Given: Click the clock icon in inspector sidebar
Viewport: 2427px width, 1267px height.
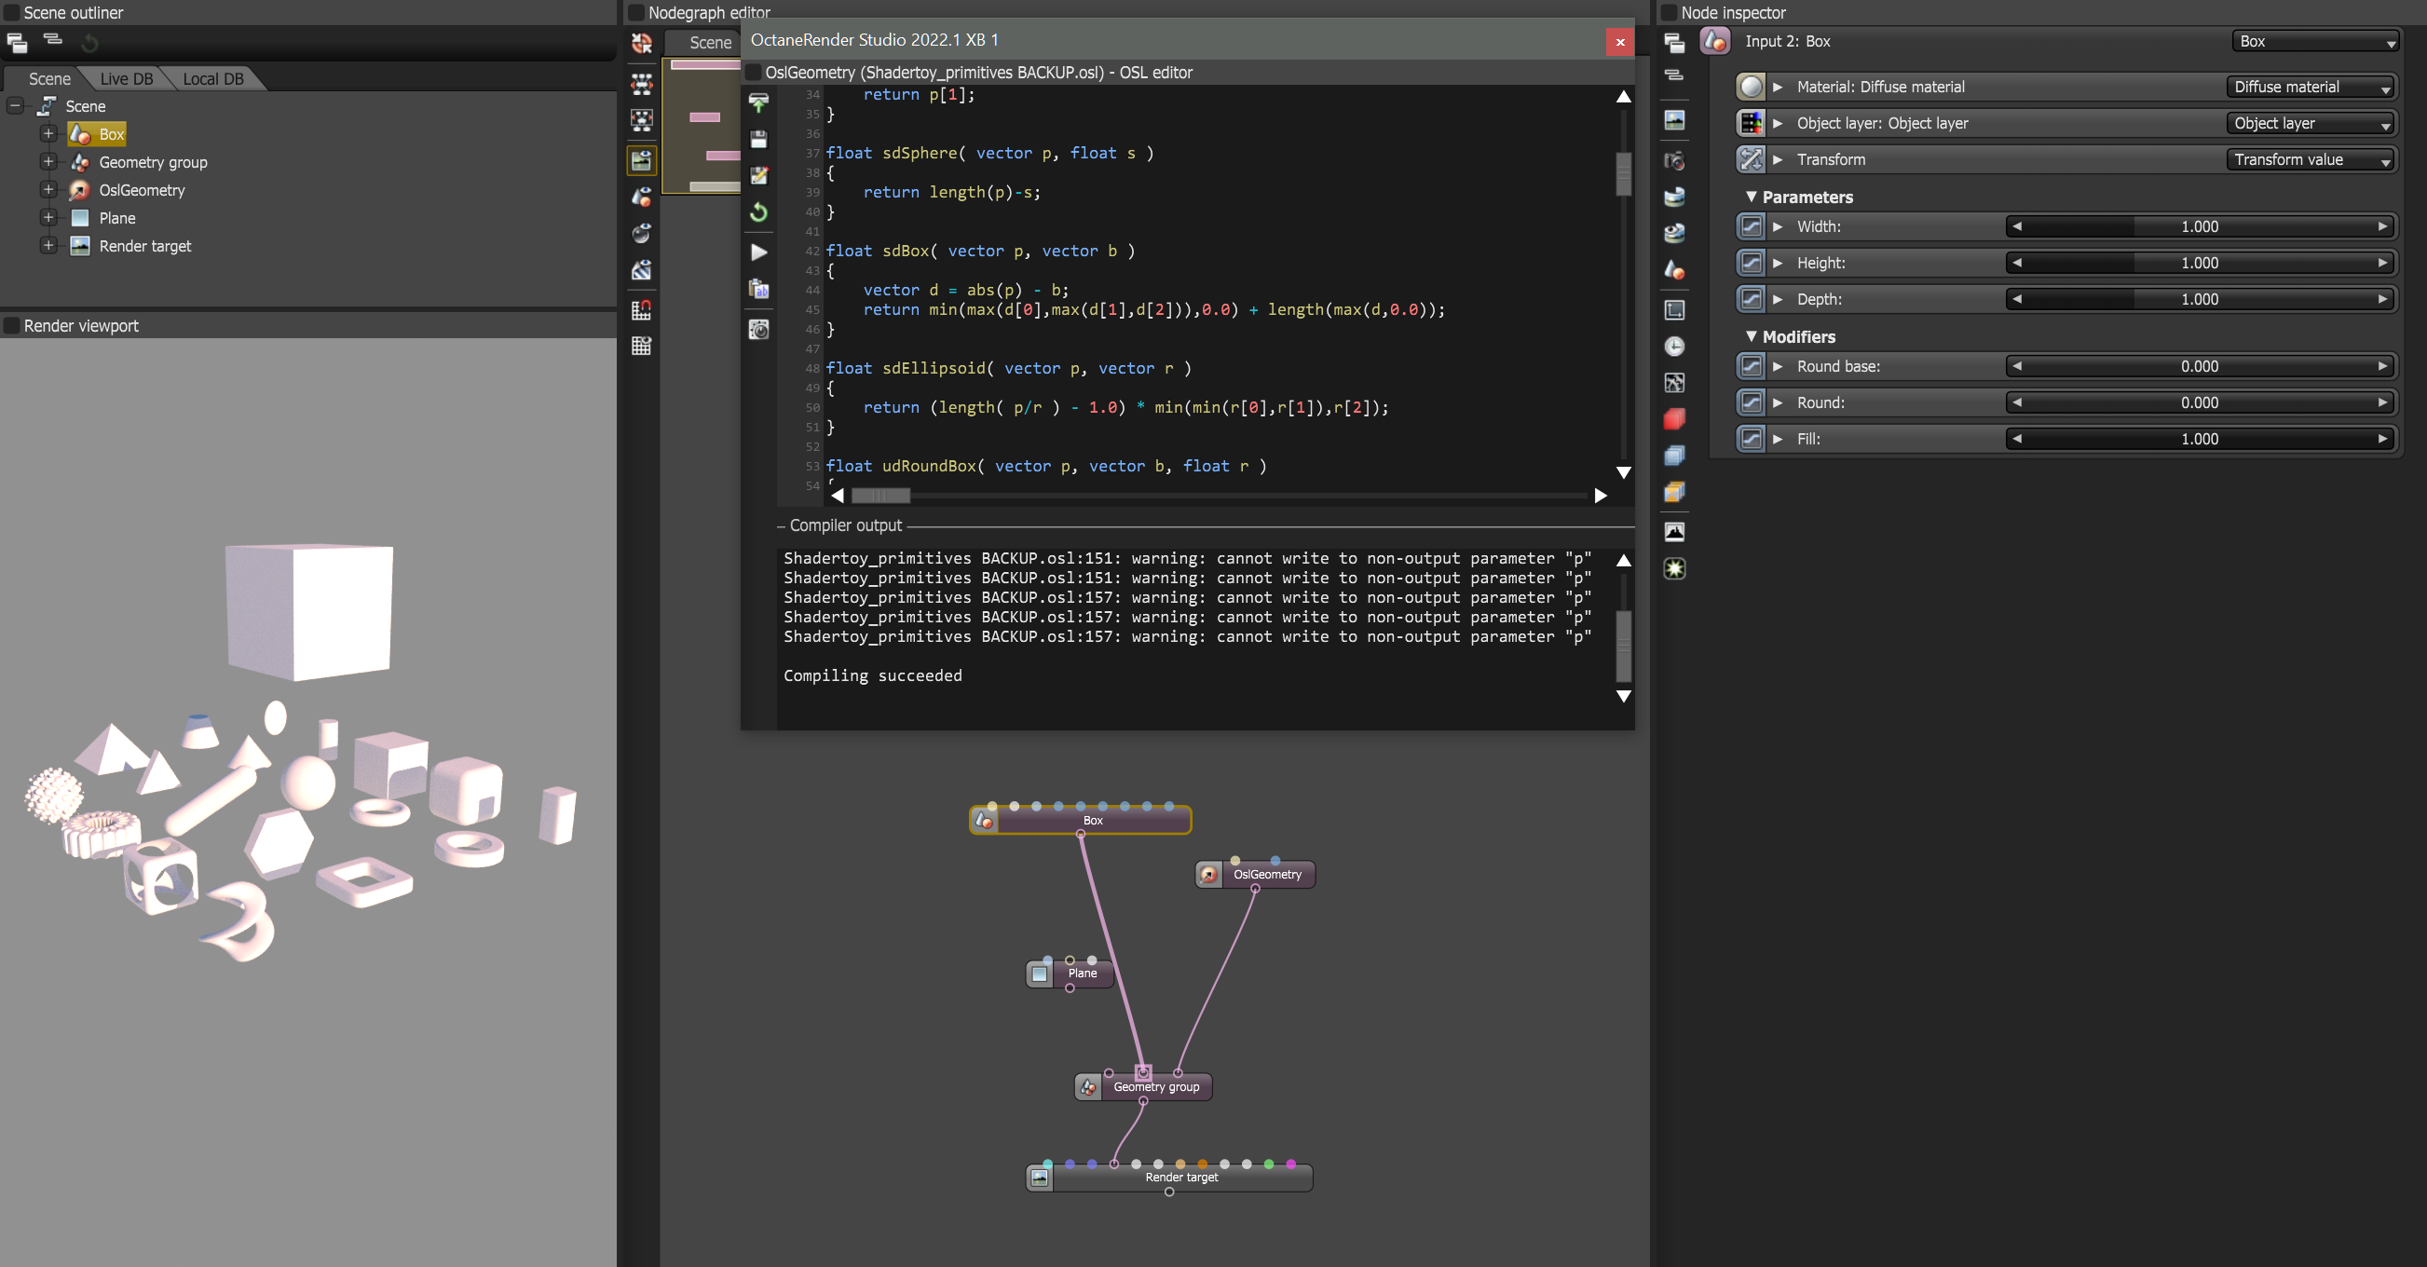Looking at the screenshot, I should pos(1674,346).
